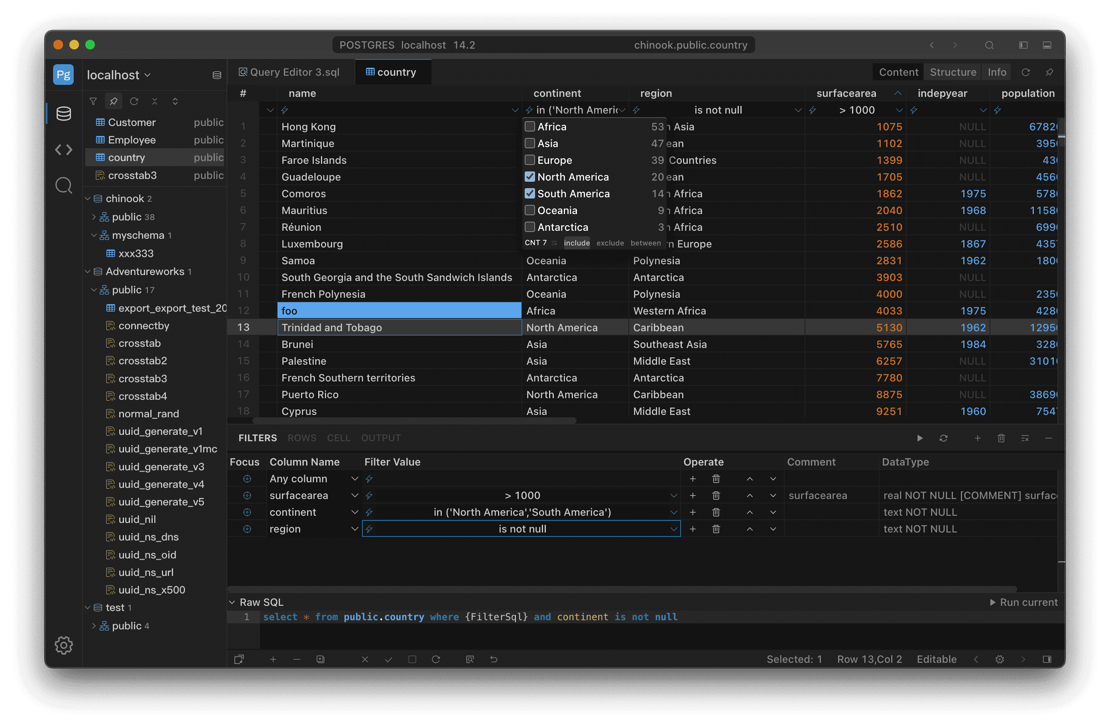Run the filters with the play icon
This screenshot has width=1110, height=727.
tap(919, 438)
